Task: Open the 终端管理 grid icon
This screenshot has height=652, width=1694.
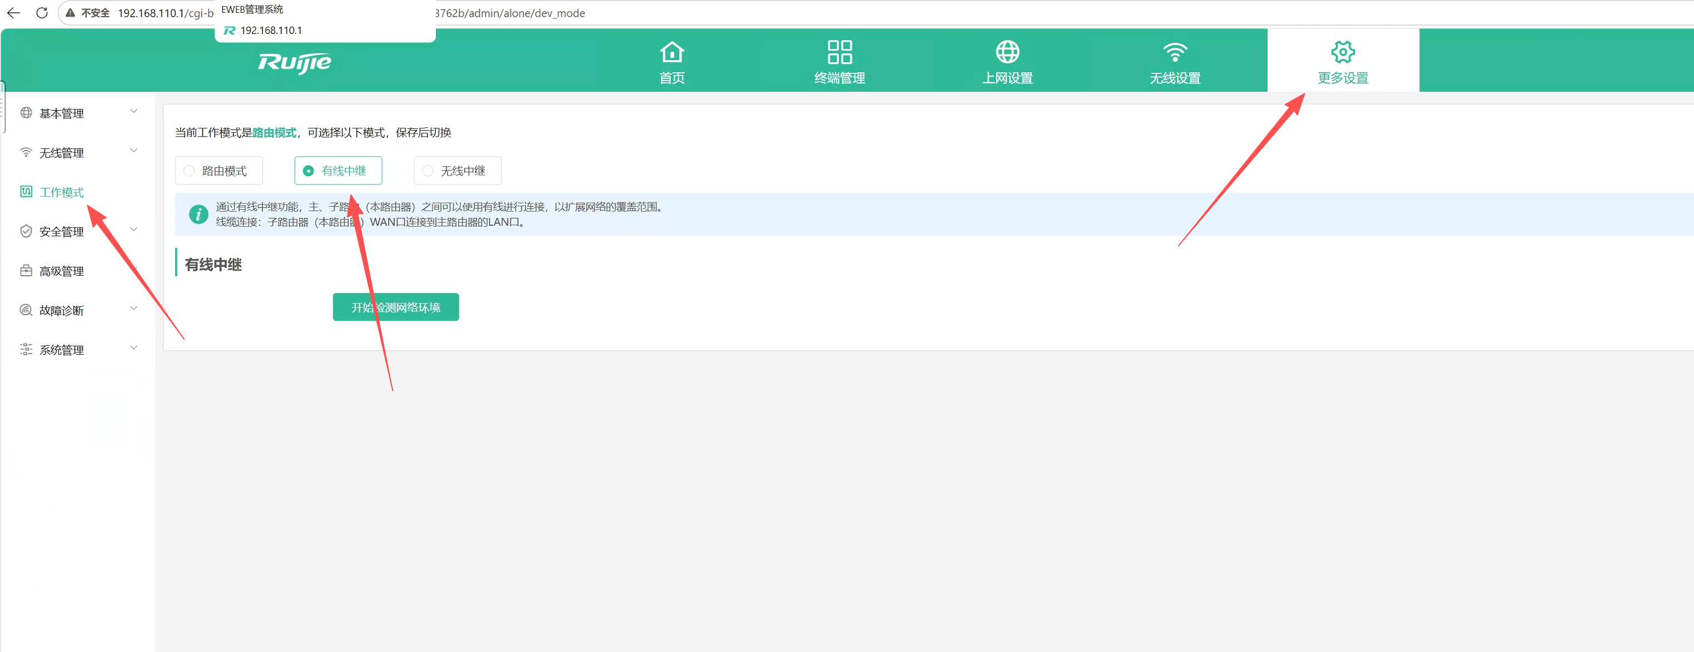Action: (x=839, y=52)
